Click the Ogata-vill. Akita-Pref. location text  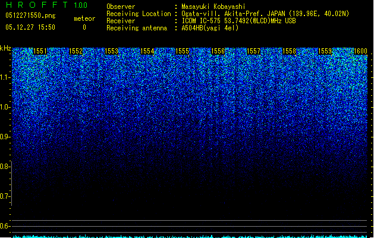[265, 14]
